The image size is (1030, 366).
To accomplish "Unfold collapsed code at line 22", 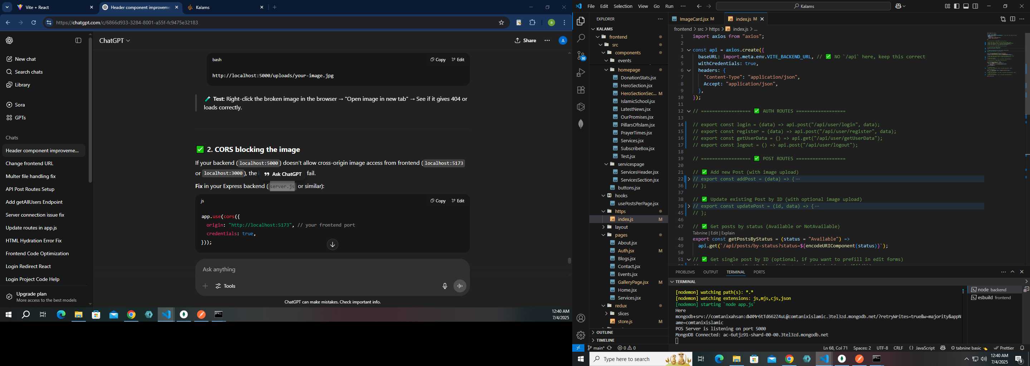I will click(x=688, y=179).
